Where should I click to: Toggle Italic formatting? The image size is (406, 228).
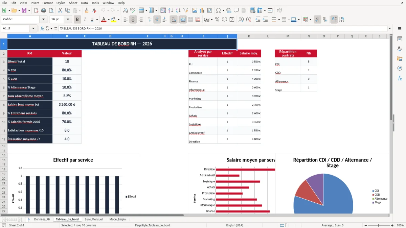[85, 20]
